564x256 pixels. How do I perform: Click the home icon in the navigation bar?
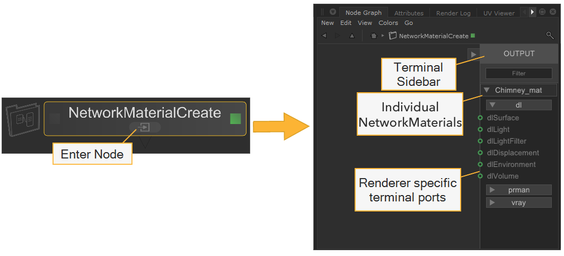[374, 36]
